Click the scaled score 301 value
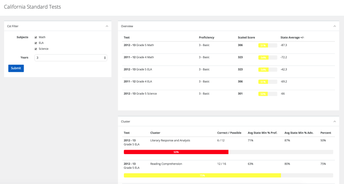This screenshot has height=184, width=344. pyautogui.click(x=240, y=94)
